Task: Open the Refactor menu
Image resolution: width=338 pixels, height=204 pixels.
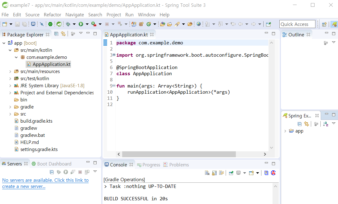Action: coord(52,14)
